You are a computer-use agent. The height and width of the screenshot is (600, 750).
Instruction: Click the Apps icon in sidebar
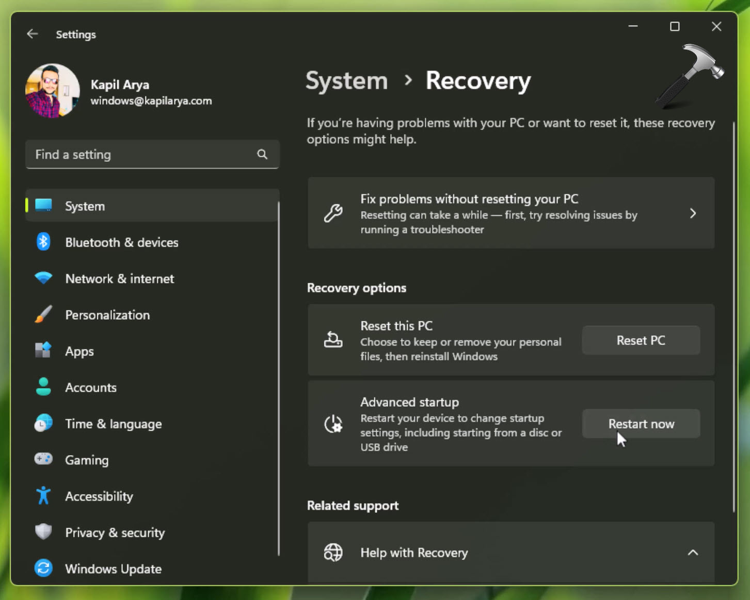point(43,351)
